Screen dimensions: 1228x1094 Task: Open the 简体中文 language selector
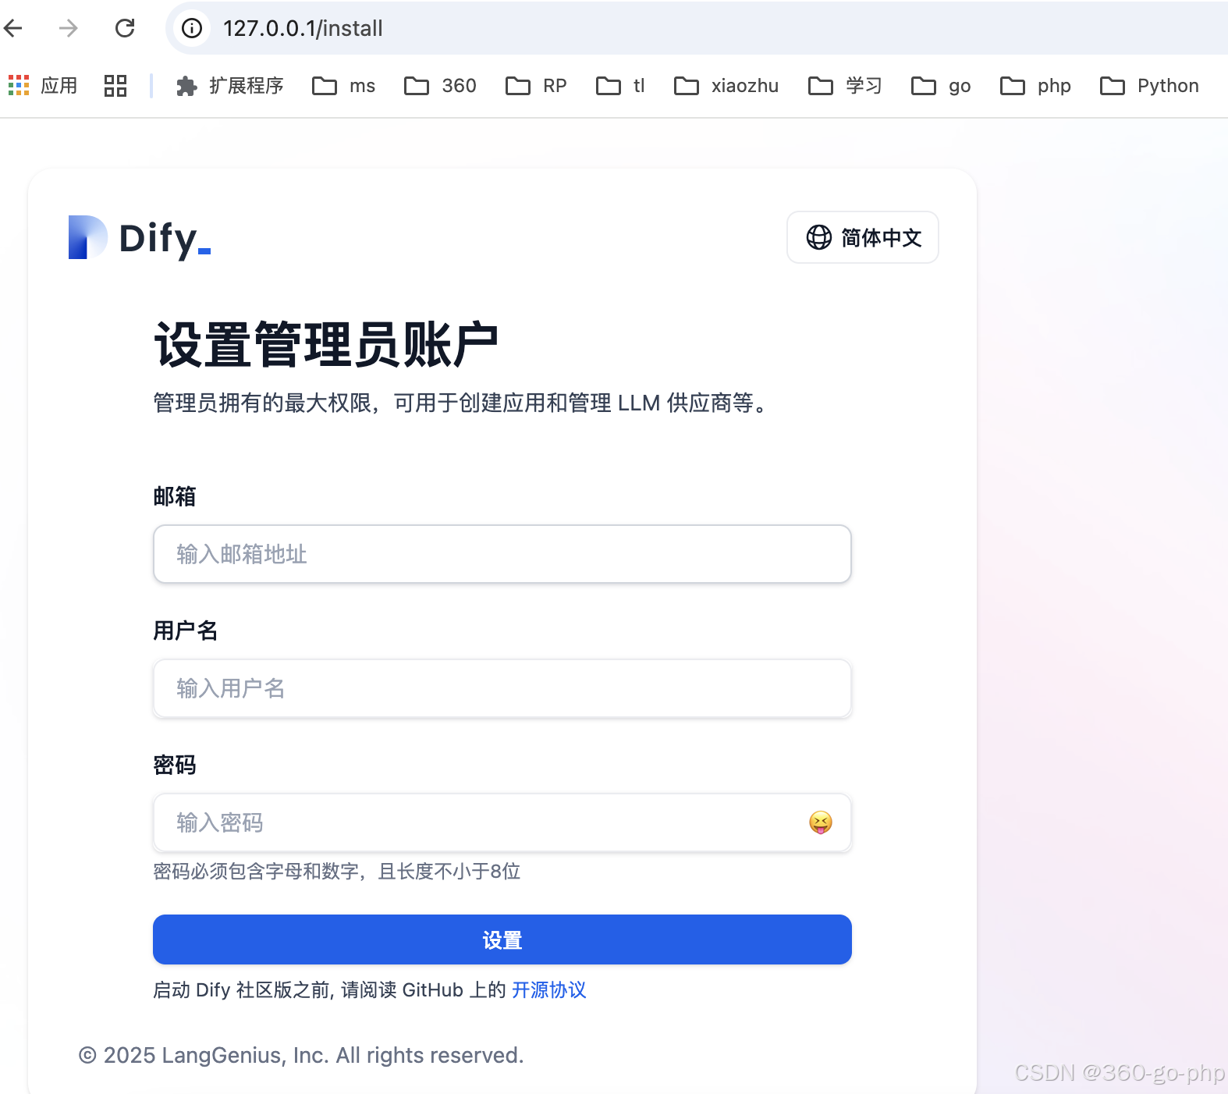pyautogui.click(x=863, y=237)
